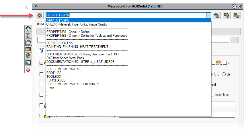Click the back arrow button right of search
The width and height of the screenshot is (246, 130).
pos(235,40)
